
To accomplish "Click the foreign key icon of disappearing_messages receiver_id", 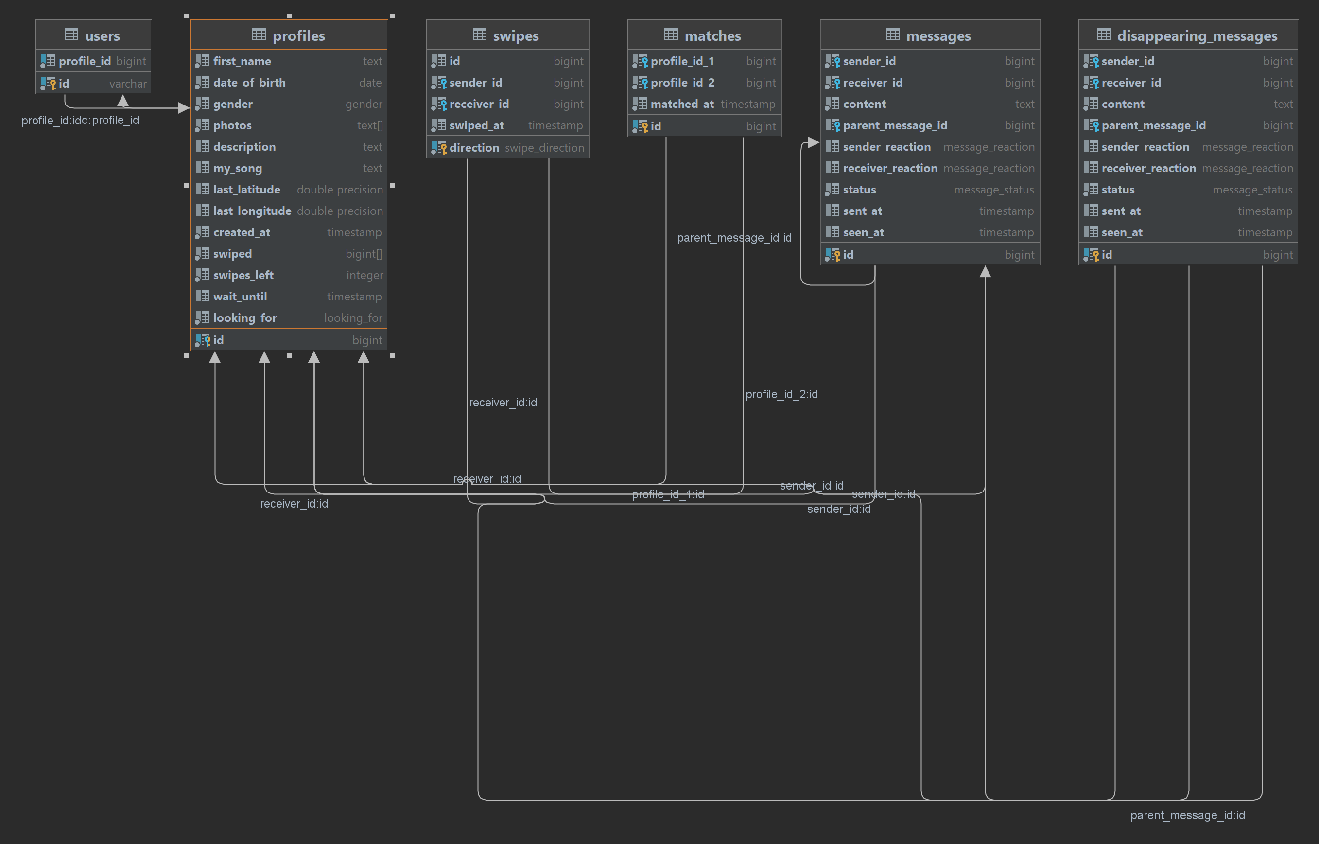I will pyautogui.click(x=1091, y=83).
